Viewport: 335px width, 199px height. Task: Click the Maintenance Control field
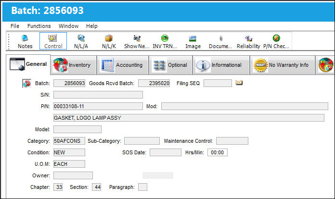[232, 141]
